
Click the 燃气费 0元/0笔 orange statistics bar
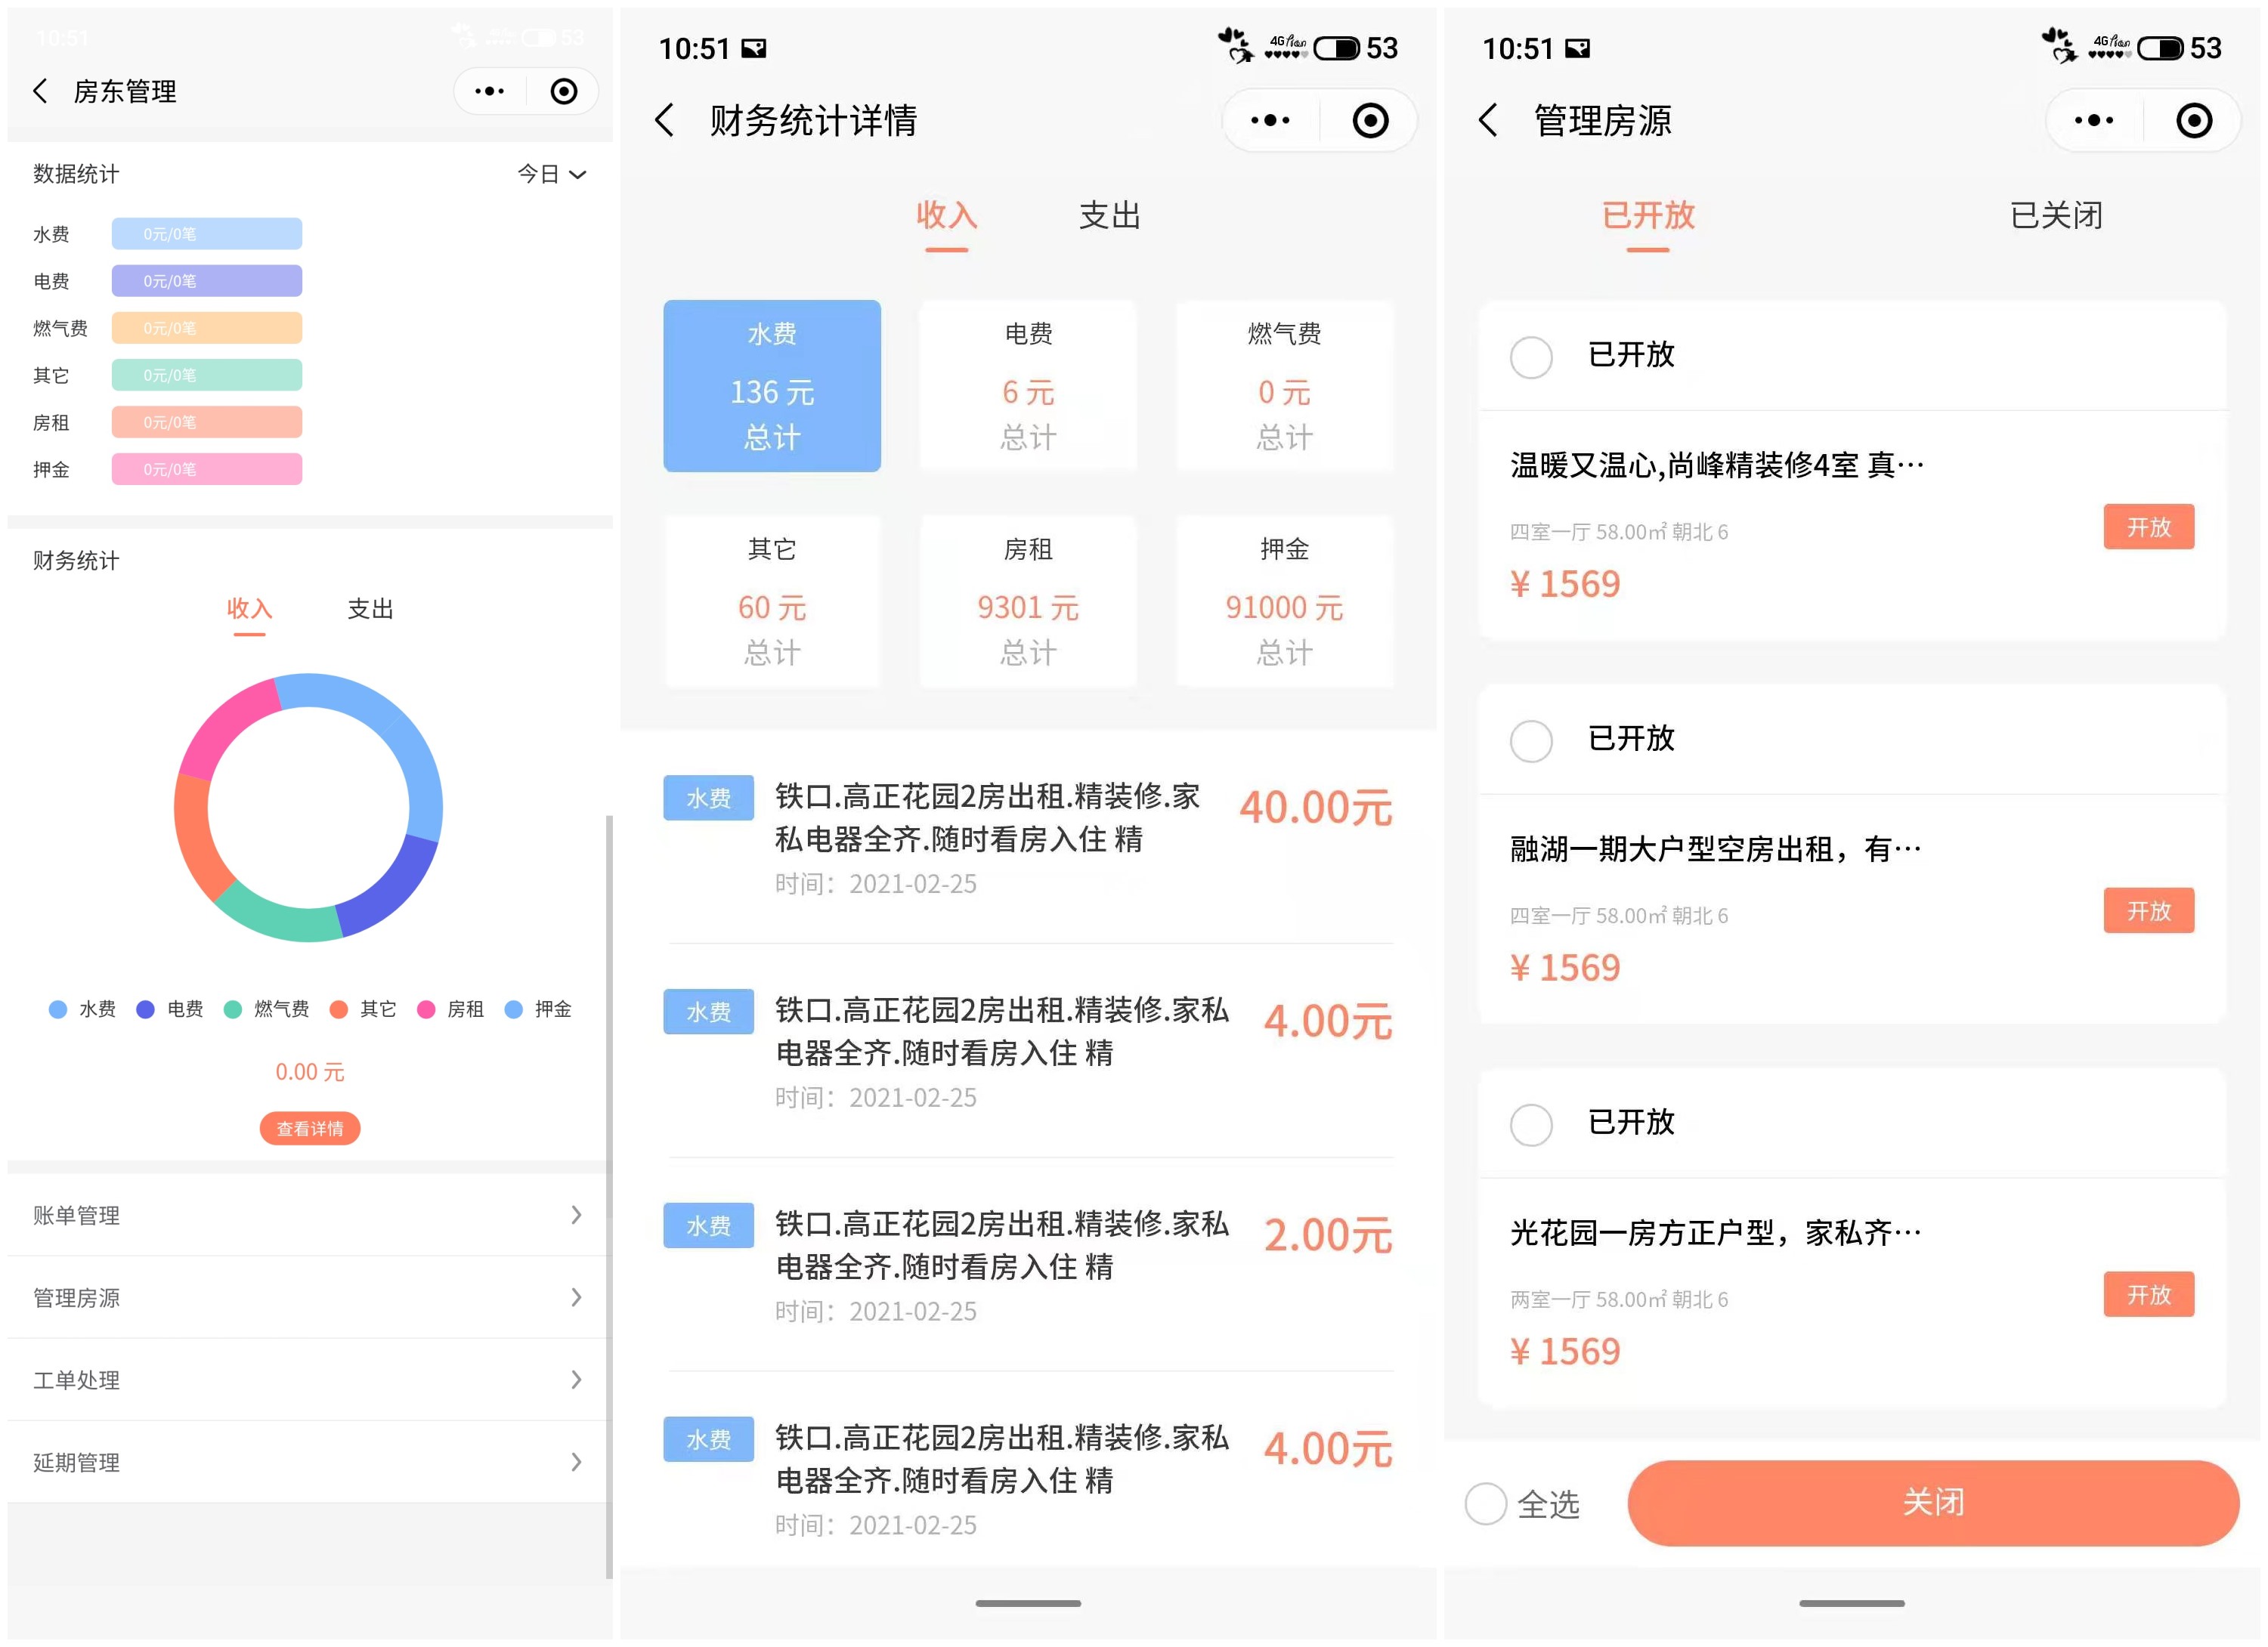tap(207, 328)
